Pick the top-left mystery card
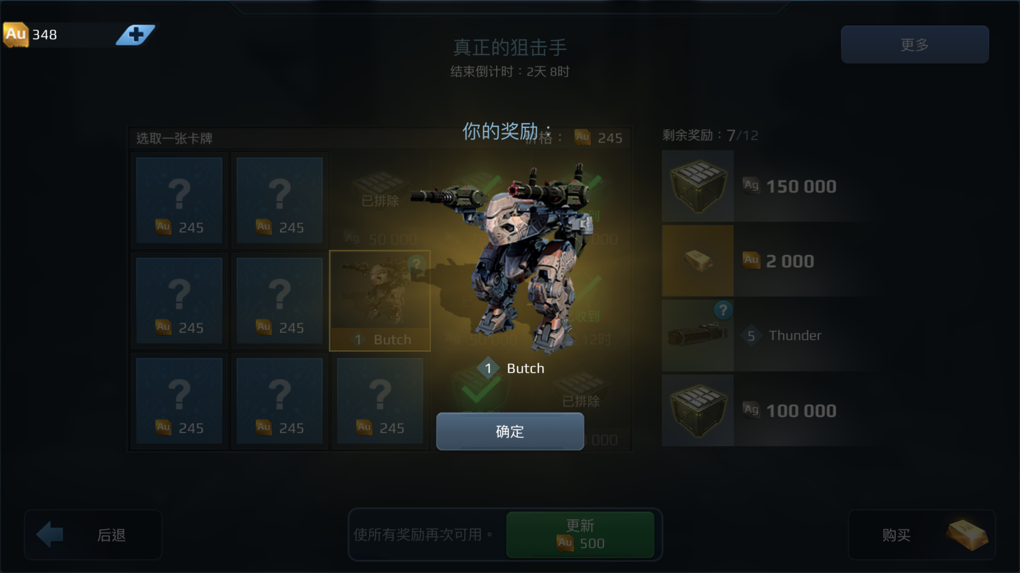Screen dimensions: 1020x573 click(179, 200)
